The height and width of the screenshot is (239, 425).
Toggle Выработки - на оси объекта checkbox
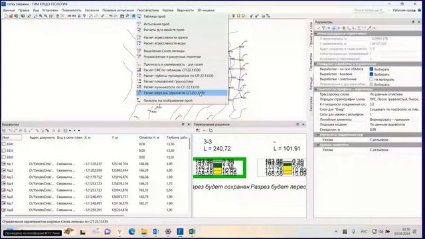tap(371, 69)
